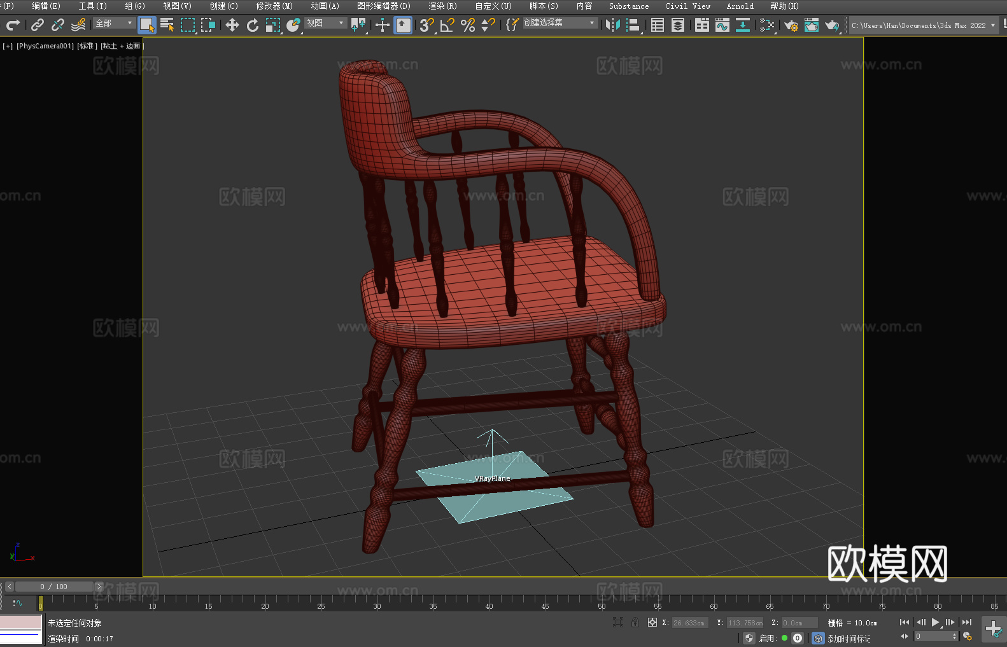Click the Align tool icon
Screen dimensions: 1007x647
pos(633,25)
